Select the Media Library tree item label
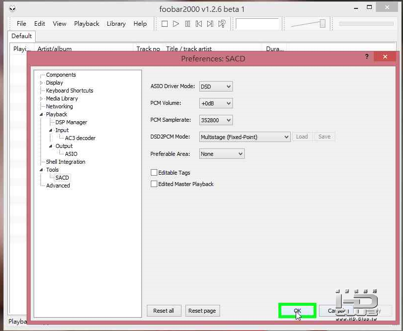403x331 pixels. [x=62, y=98]
